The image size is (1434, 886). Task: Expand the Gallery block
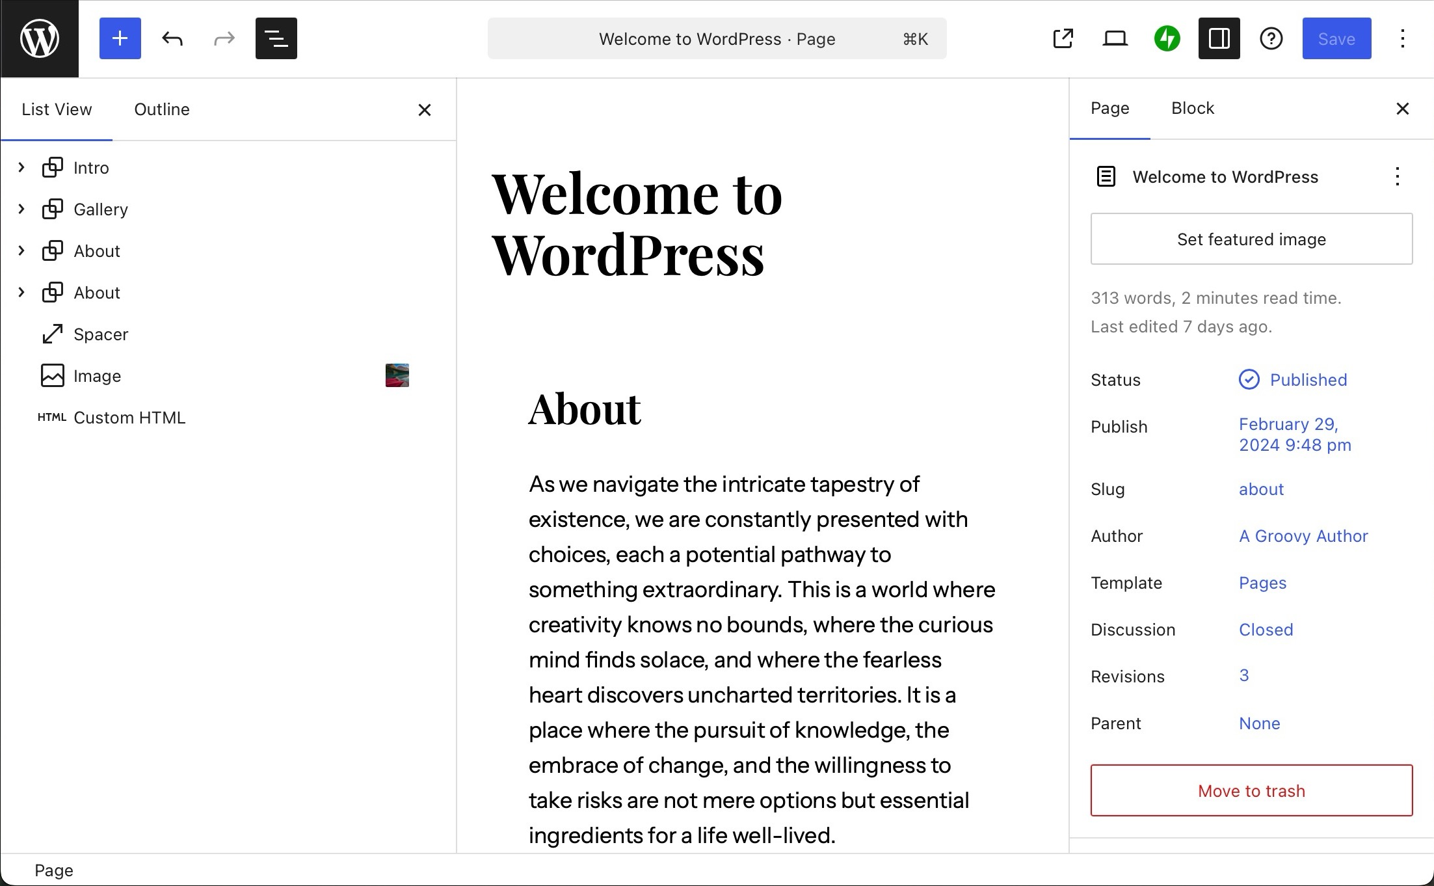click(20, 209)
